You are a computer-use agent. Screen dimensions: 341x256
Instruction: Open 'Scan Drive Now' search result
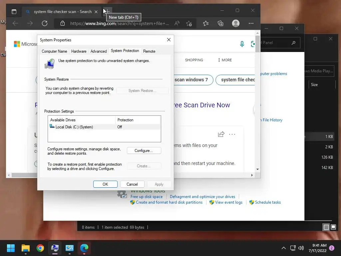(x=202, y=105)
